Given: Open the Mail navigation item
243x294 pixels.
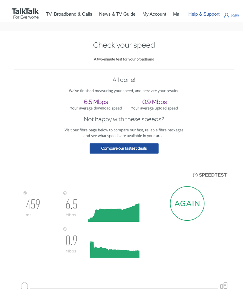Looking at the screenshot, I should (x=177, y=14).
